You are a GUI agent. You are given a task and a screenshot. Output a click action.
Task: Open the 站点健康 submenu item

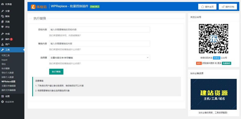(x=6, y=68)
